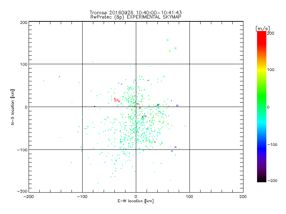Click the small black dot in upper left
Image resolution: width=286 pixels, height=214 pixels.
59,77
